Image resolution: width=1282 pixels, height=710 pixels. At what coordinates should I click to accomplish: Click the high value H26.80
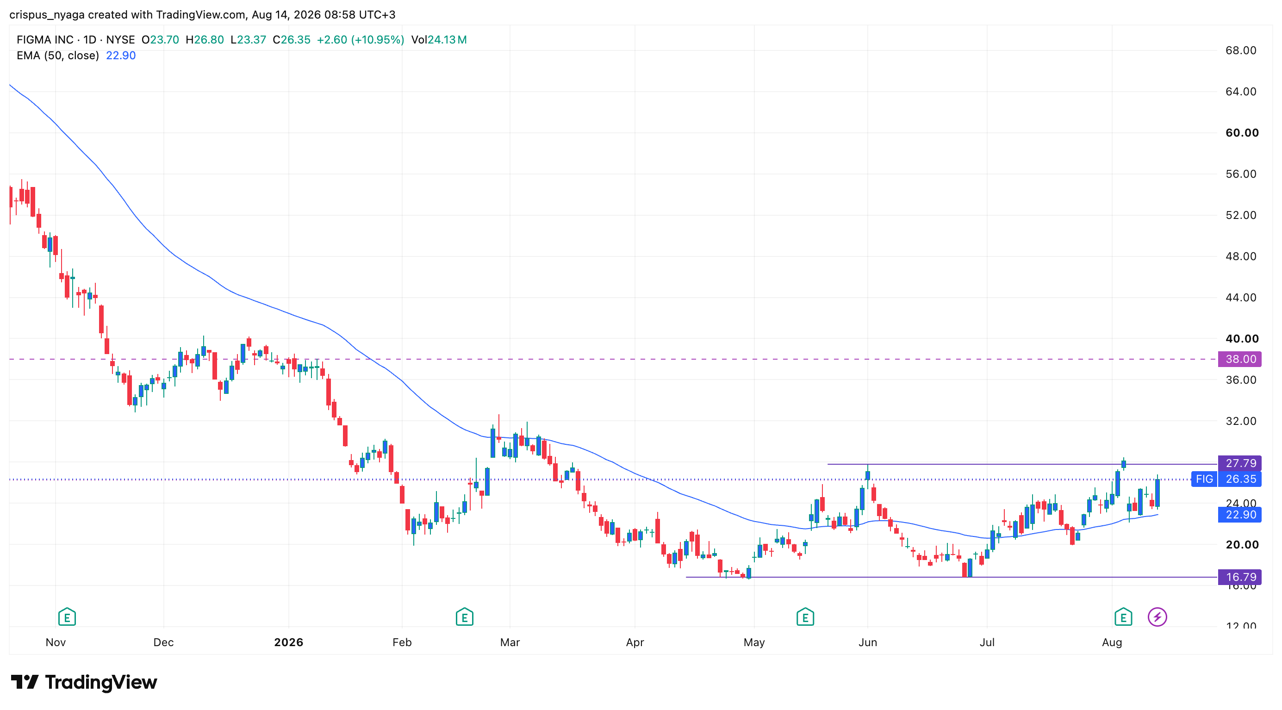tap(205, 40)
